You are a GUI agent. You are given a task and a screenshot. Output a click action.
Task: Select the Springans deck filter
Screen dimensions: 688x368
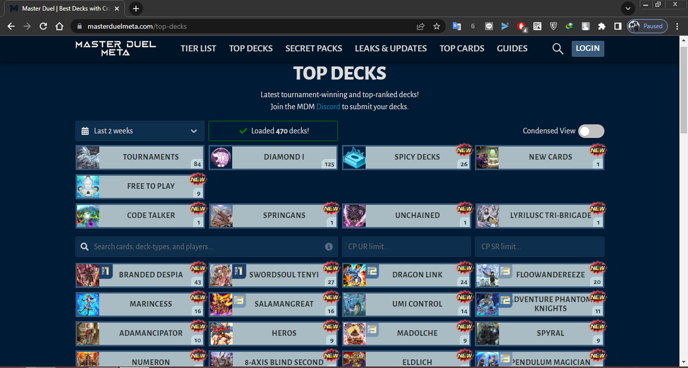(273, 215)
